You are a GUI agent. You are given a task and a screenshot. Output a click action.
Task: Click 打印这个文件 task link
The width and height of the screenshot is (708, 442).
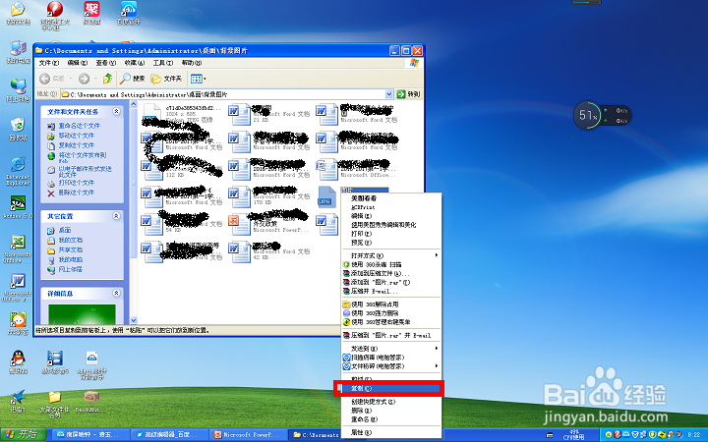pos(77,183)
